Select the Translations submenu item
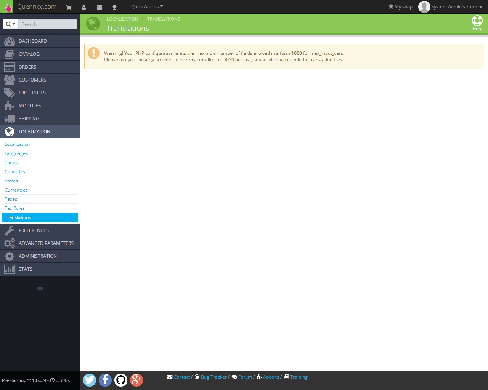Viewport: 488px width, 390px height. [x=40, y=217]
